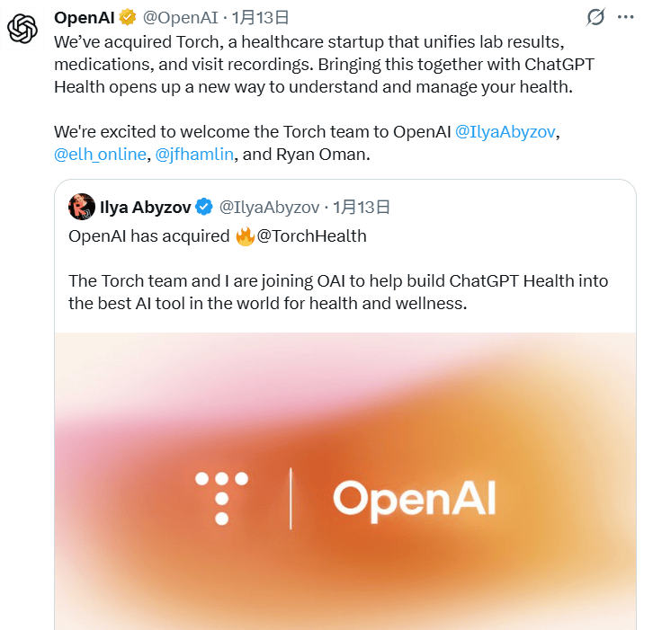Click the gold verified badge beside OpenAI
The image size is (653, 630).
coord(127,17)
